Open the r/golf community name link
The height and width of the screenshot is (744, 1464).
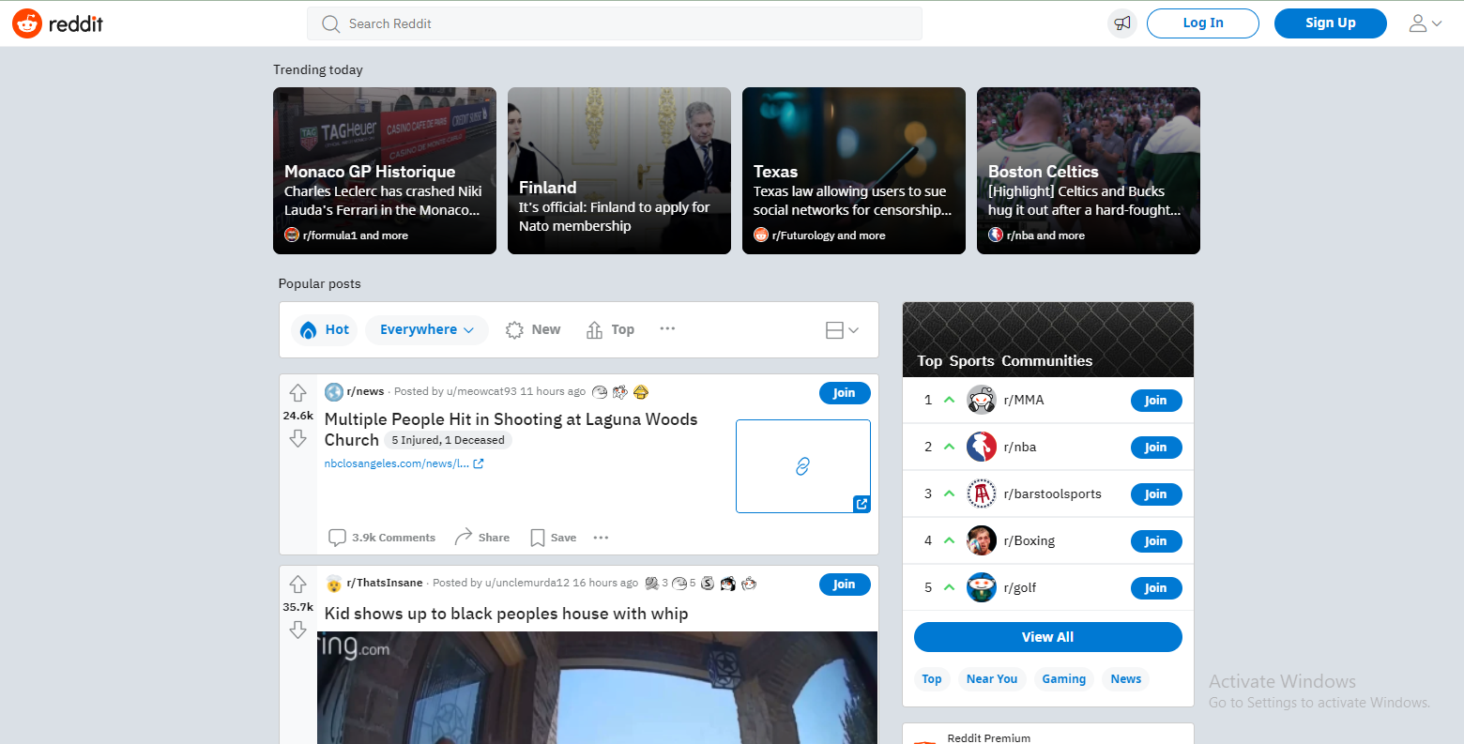[x=1020, y=587]
